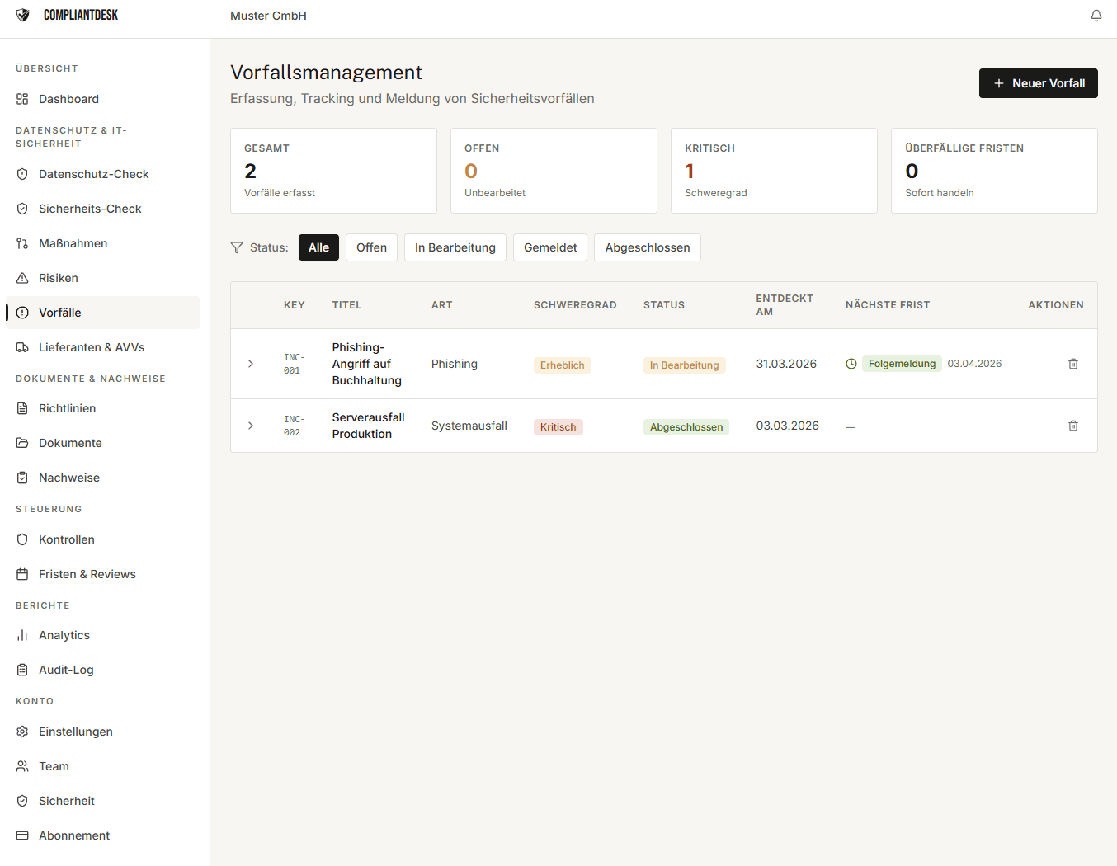Create a new incident with Neuer Vorfall

click(1038, 83)
